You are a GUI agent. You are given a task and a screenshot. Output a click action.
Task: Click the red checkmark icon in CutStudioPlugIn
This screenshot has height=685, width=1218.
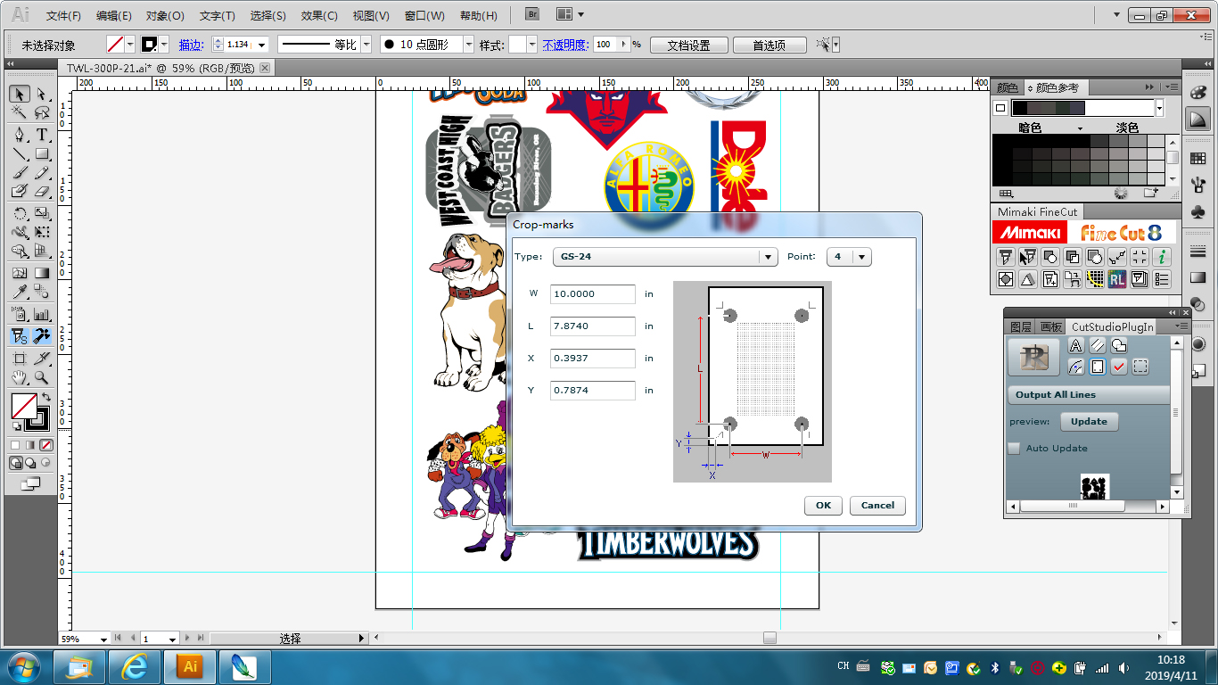(x=1119, y=367)
